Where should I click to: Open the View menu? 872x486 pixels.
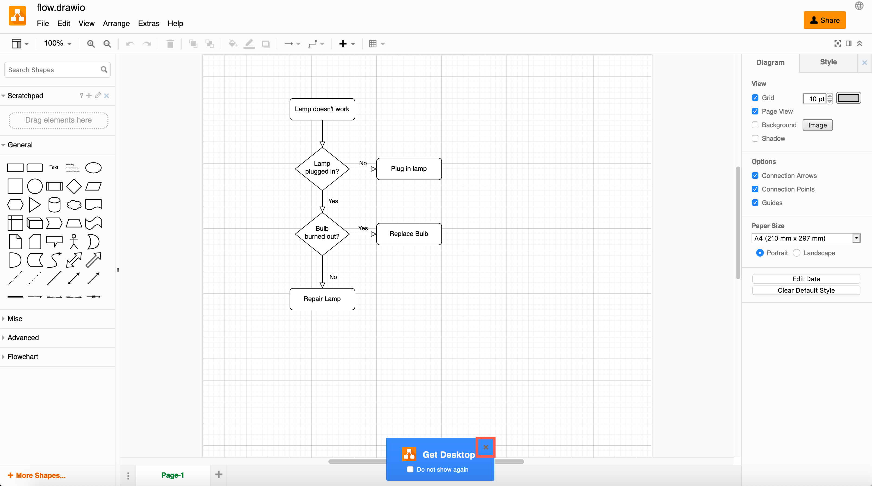pyautogui.click(x=86, y=24)
